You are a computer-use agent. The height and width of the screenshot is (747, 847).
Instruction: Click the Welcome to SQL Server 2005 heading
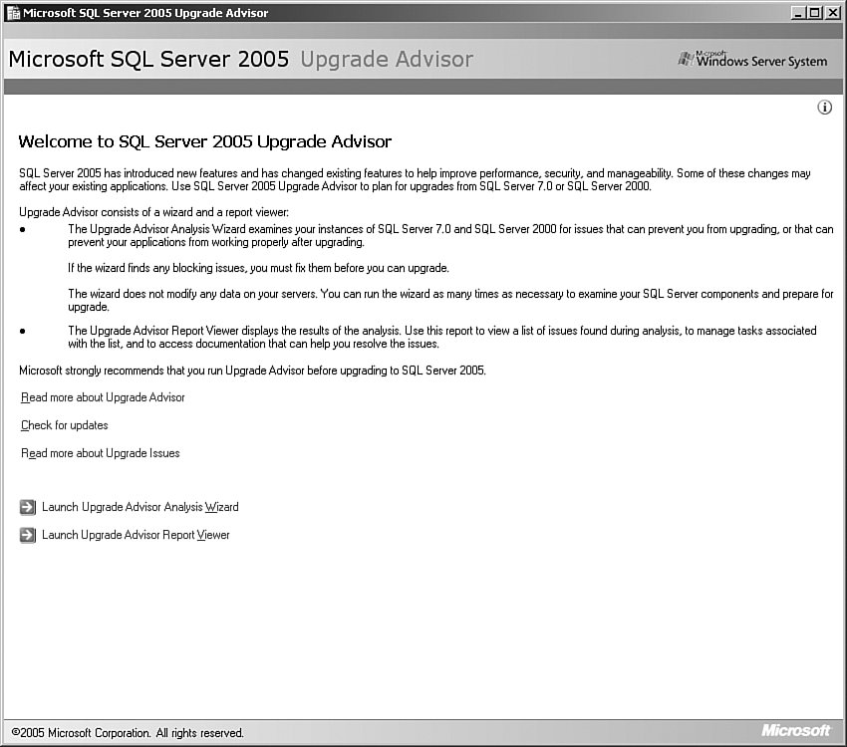point(205,141)
